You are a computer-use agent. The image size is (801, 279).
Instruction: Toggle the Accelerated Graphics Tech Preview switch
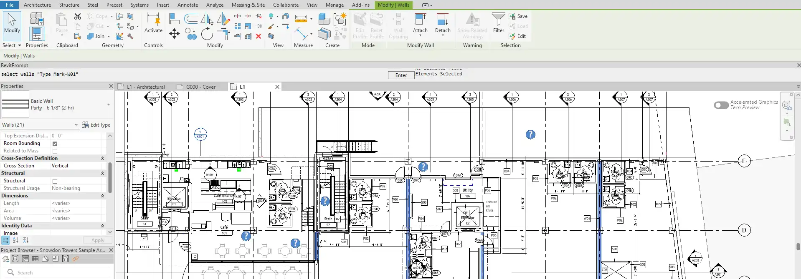(721, 105)
